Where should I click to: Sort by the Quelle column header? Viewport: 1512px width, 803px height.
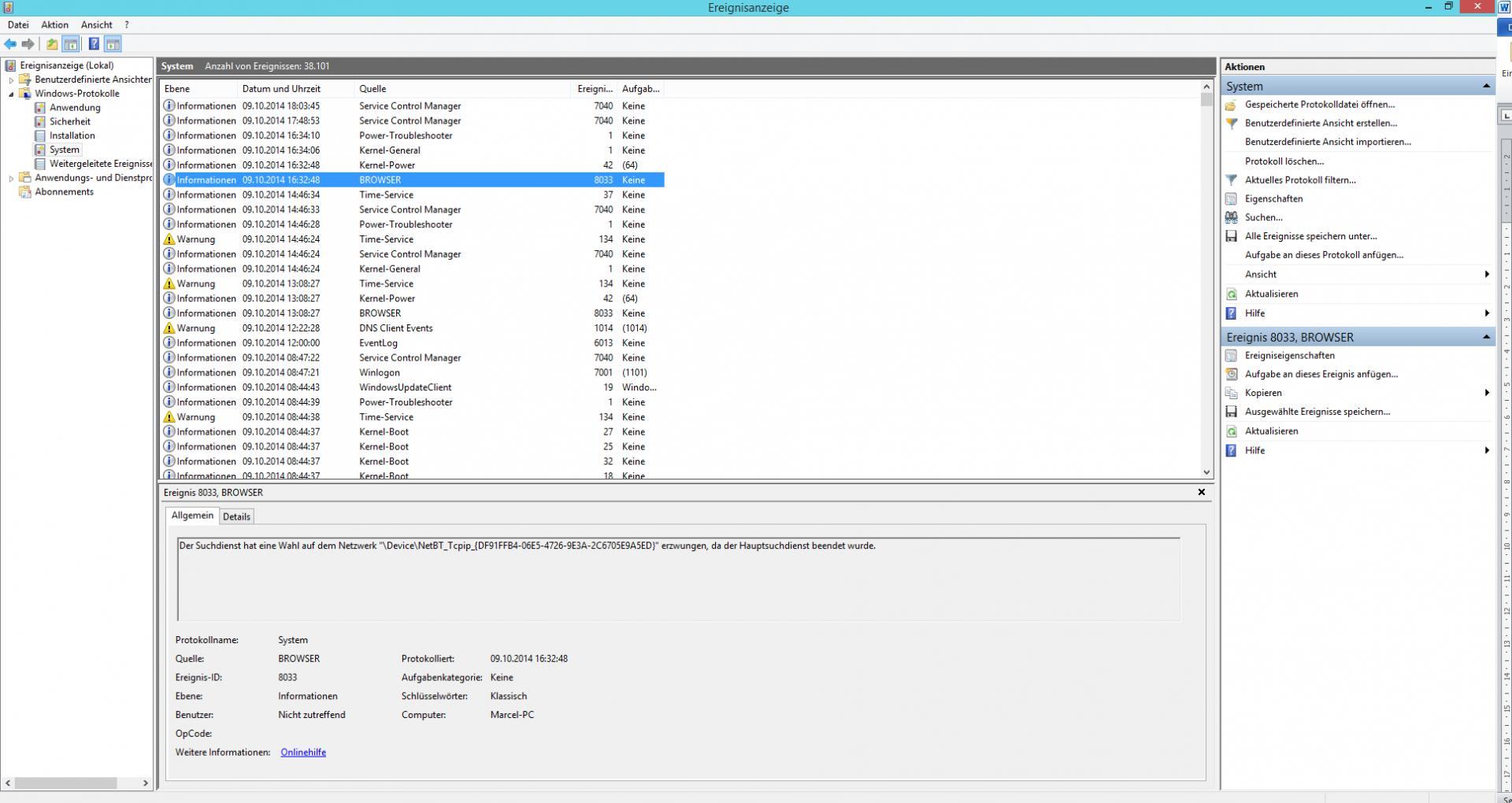[x=462, y=89]
